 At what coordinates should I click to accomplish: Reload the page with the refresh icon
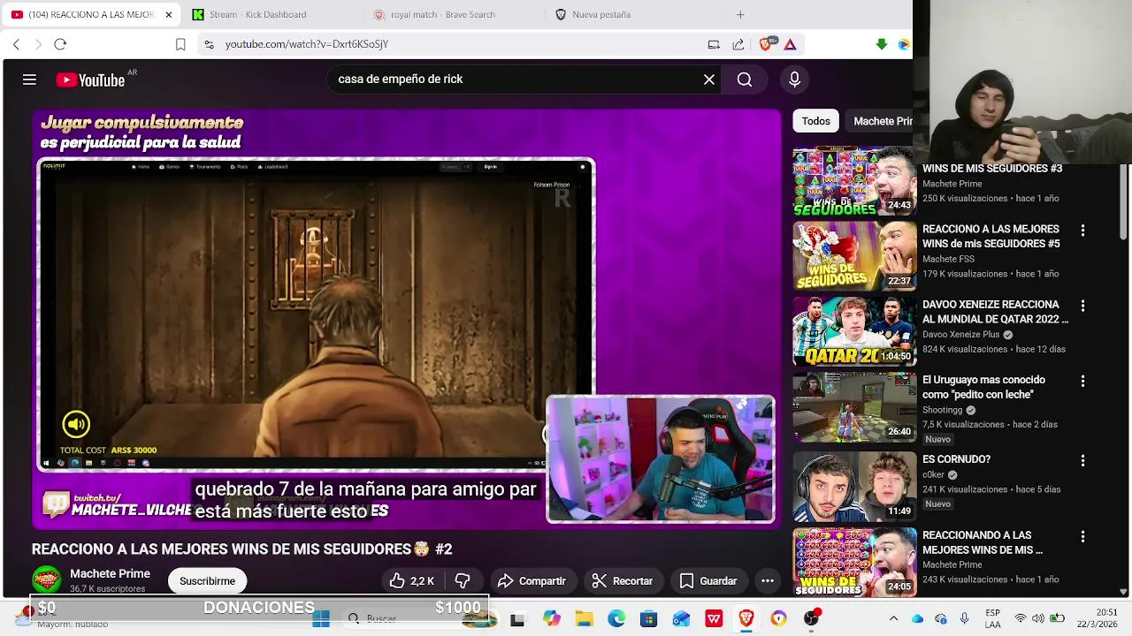pos(60,44)
